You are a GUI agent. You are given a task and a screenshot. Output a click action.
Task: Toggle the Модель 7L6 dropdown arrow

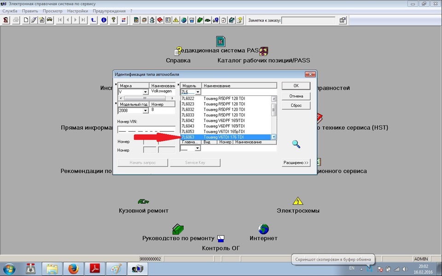point(198,92)
